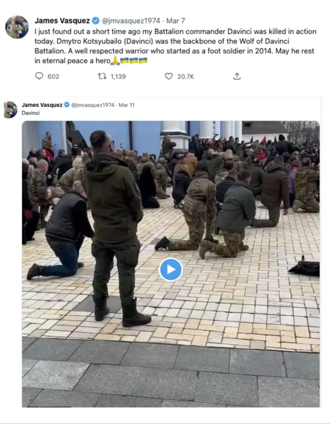Open the kneeling soldiers video thumbnail
The width and height of the screenshot is (330, 424).
tap(171, 264)
